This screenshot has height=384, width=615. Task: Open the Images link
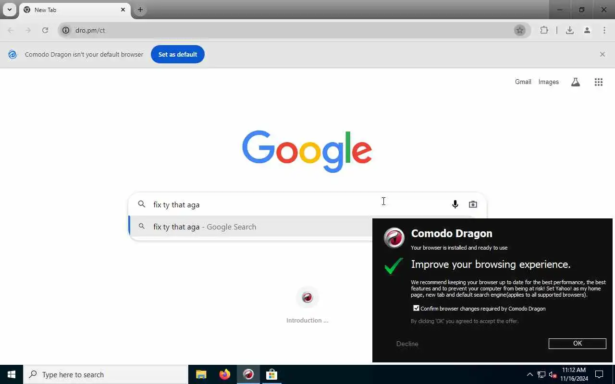point(548,82)
